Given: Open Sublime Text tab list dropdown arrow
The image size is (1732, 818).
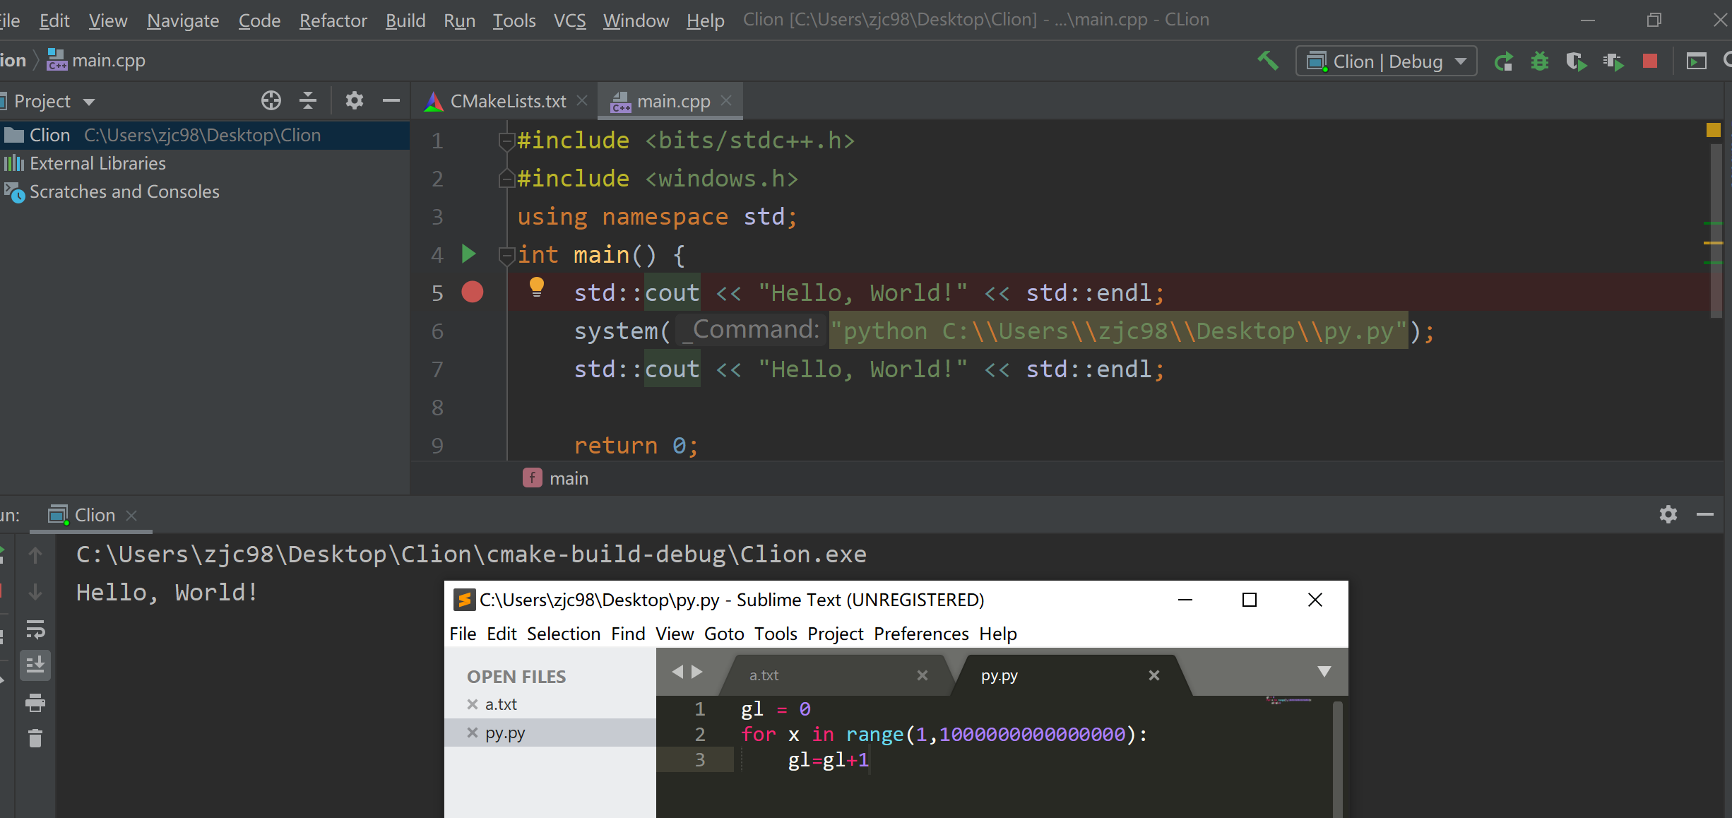Looking at the screenshot, I should click(x=1324, y=672).
